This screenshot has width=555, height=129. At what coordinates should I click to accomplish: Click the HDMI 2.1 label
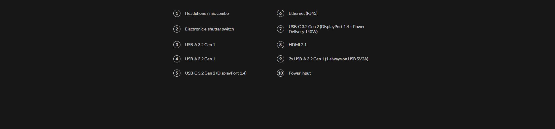point(298,45)
